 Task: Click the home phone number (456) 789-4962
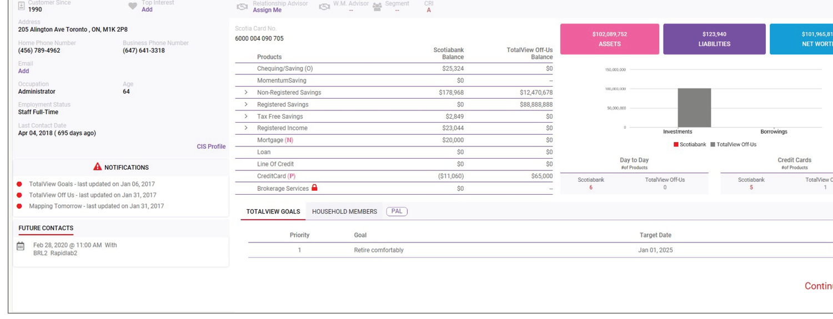[39, 50]
